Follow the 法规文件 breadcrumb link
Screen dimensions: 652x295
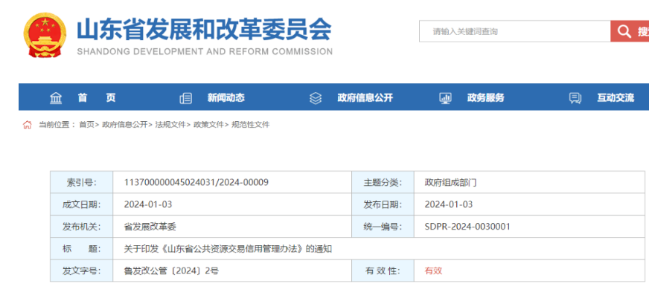click(x=170, y=125)
